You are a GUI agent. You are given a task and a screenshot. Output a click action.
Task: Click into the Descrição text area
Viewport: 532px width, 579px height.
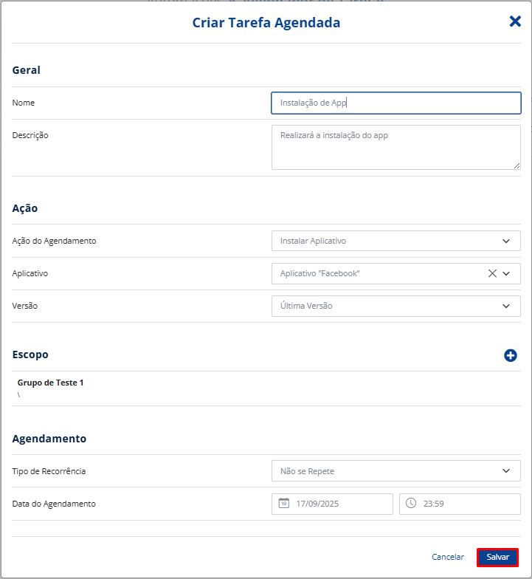pos(395,147)
